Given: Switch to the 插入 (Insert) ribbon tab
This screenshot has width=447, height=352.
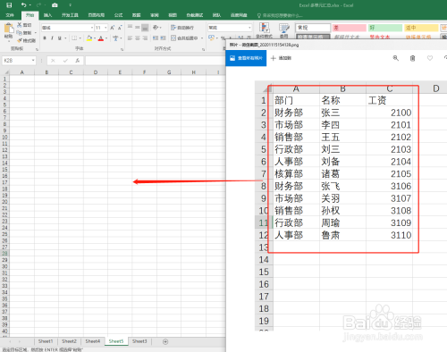Looking at the screenshot, I should point(47,15).
